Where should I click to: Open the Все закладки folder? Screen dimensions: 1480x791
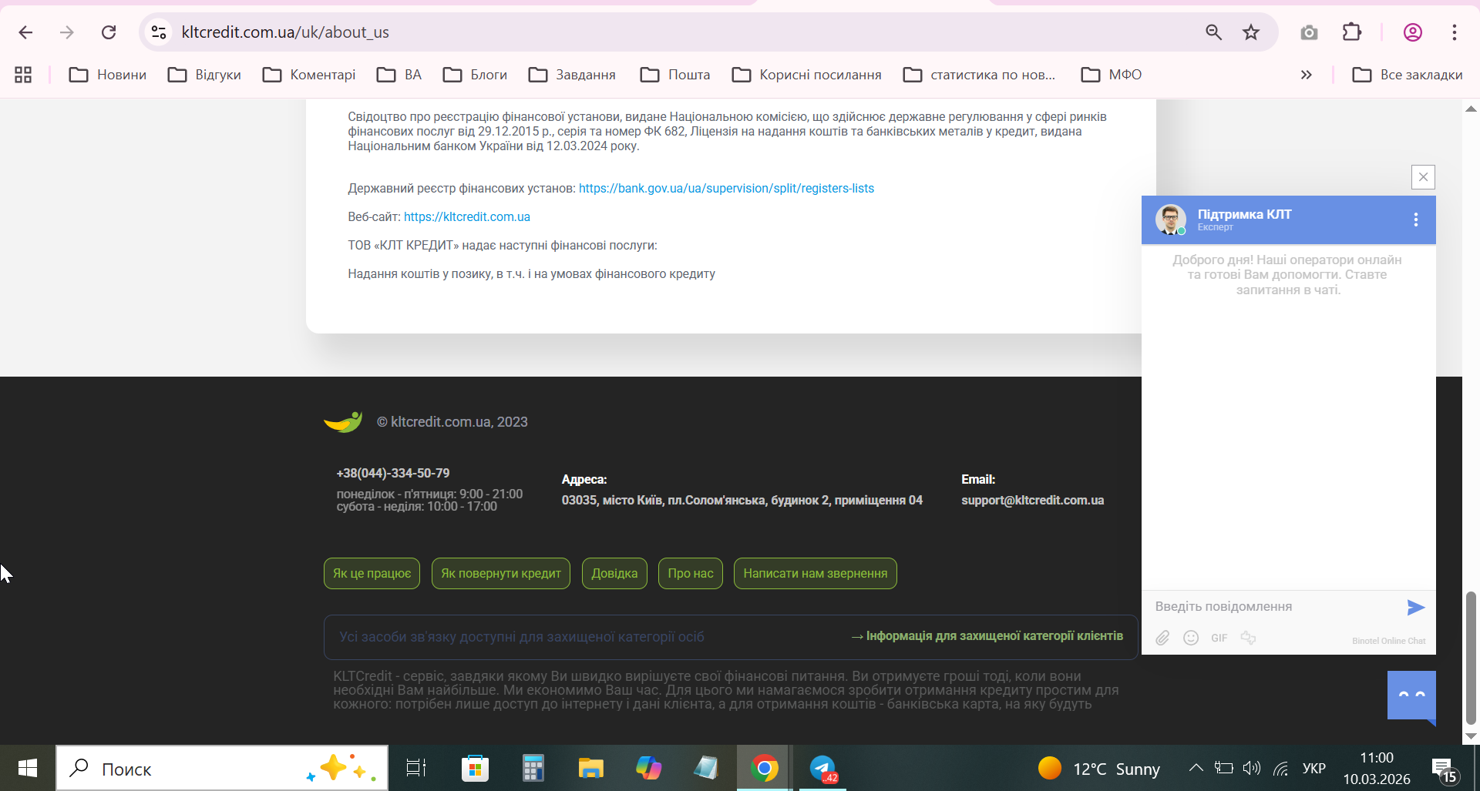tap(1408, 75)
